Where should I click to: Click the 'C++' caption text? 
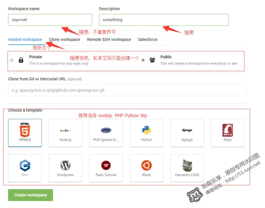[x=25, y=175]
